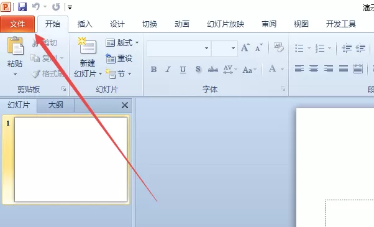The height and width of the screenshot is (227, 374).
Task: Decrease list indent level
Action: (x=347, y=48)
